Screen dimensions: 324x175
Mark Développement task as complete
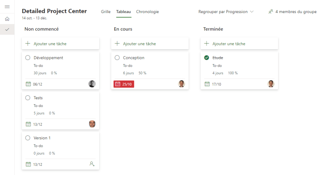point(28,58)
